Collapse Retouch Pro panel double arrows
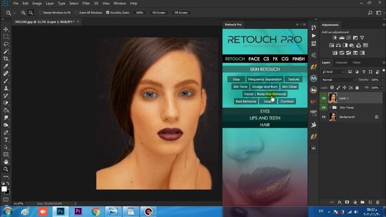 point(297,25)
